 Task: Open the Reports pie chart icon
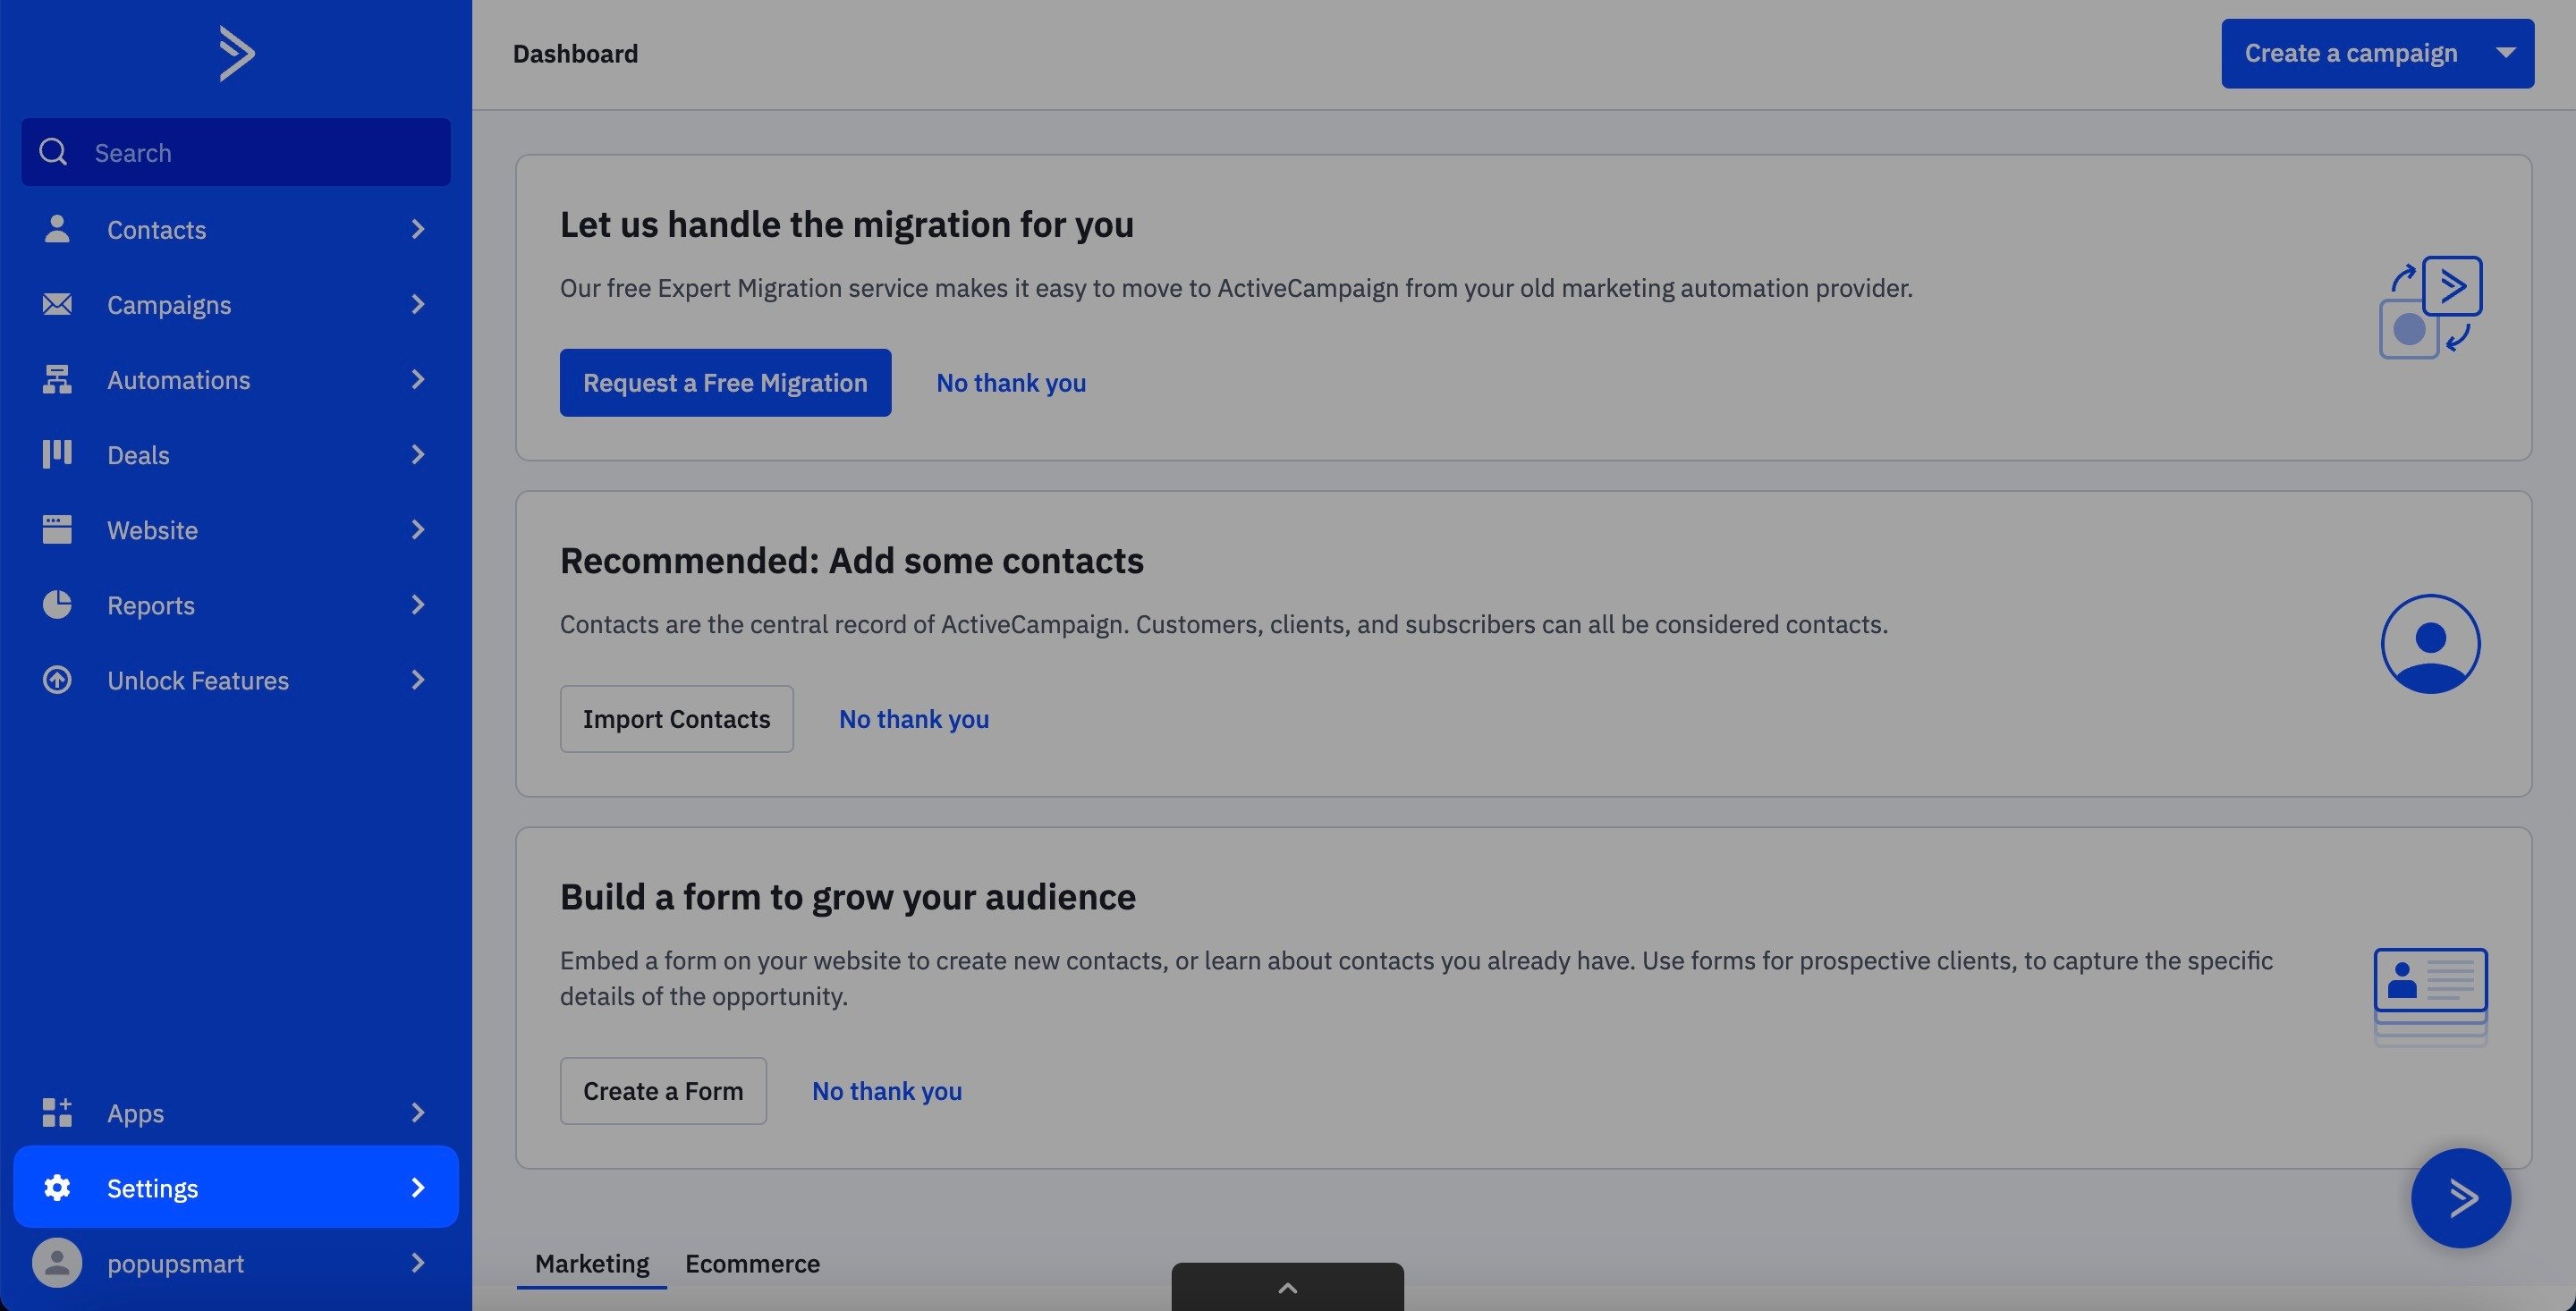[x=57, y=605]
